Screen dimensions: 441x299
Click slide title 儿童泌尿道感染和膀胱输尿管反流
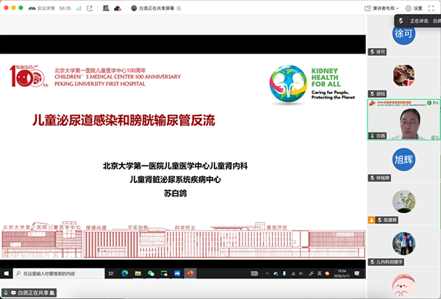123,120
